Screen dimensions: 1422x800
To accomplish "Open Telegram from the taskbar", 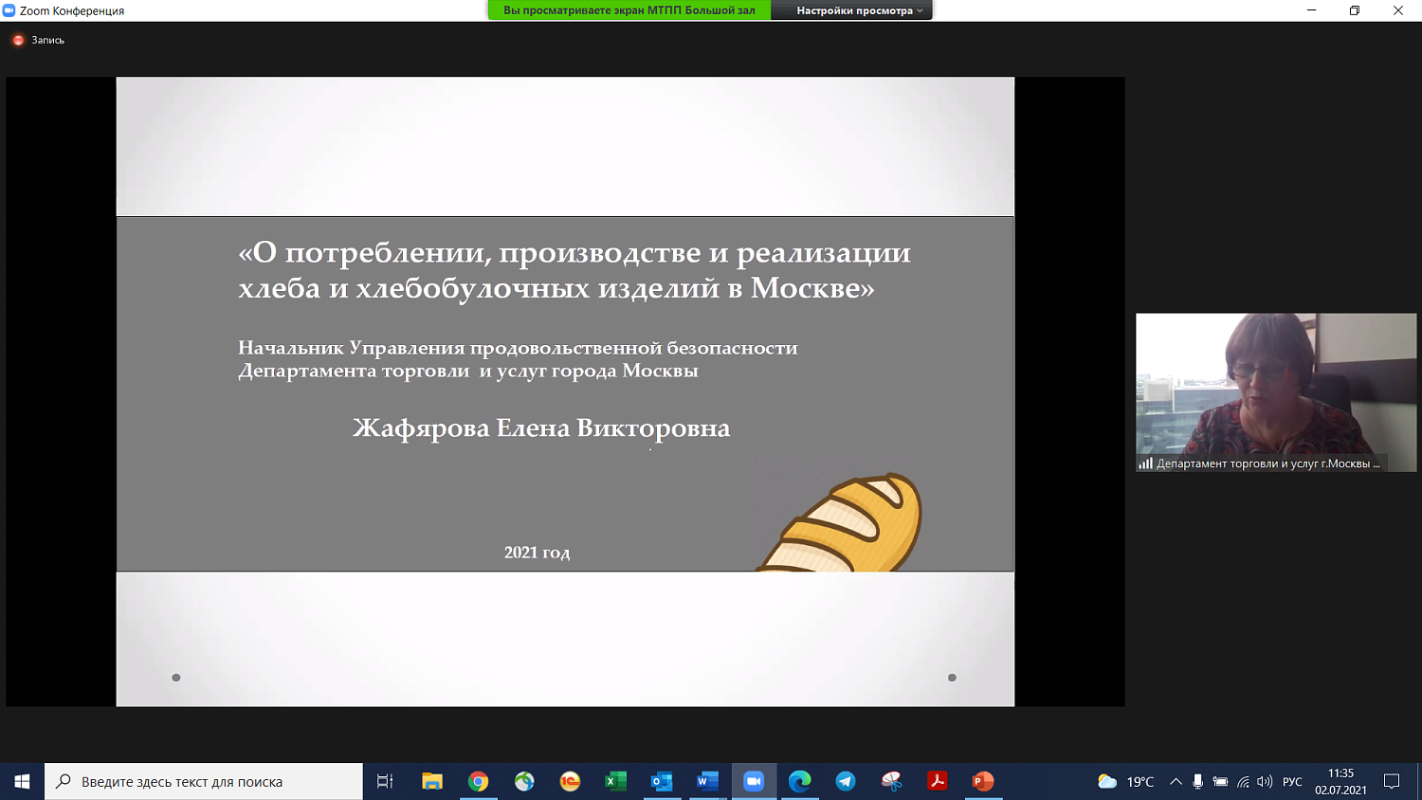I will pyautogui.click(x=844, y=781).
